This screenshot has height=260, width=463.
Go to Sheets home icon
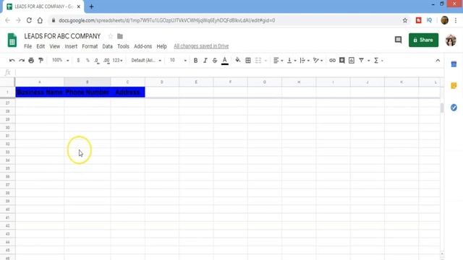12,40
